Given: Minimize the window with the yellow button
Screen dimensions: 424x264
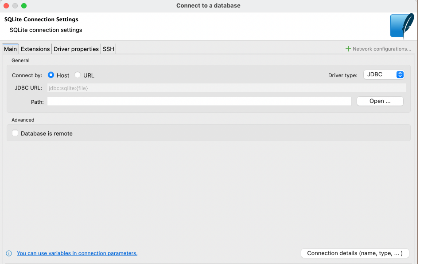Looking at the screenshot, I should point(15,6).
